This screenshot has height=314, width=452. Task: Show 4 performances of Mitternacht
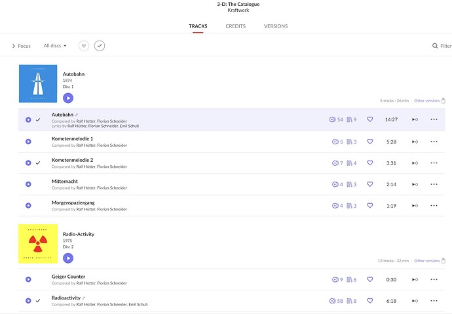point(337,184)
